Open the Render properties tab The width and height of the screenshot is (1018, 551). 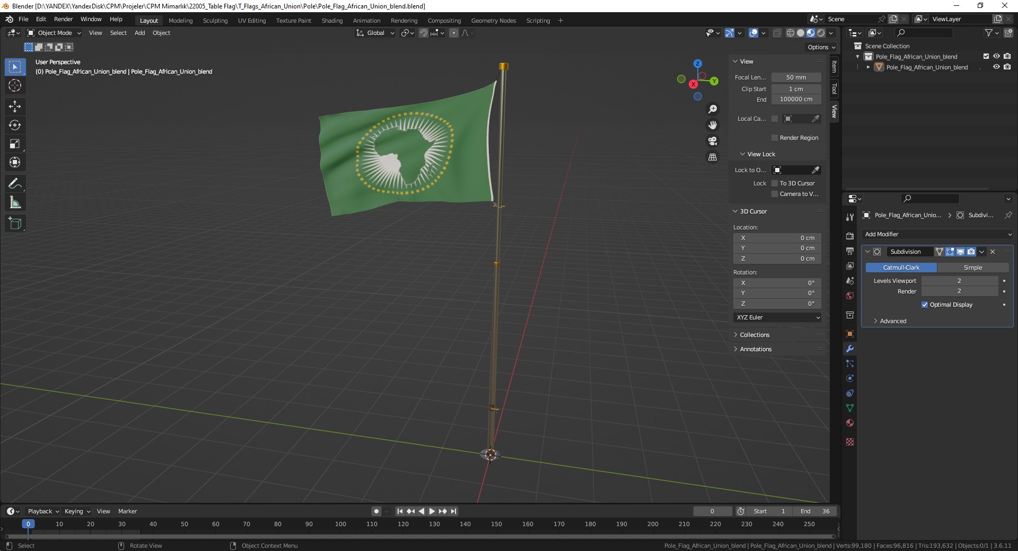[x=850, y=236]
